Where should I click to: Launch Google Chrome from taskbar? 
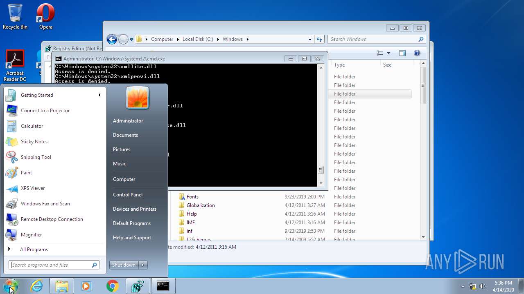(x=112, y=286)
